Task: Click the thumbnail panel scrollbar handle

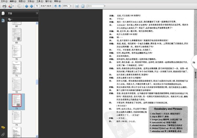Action: pos(37,82)
